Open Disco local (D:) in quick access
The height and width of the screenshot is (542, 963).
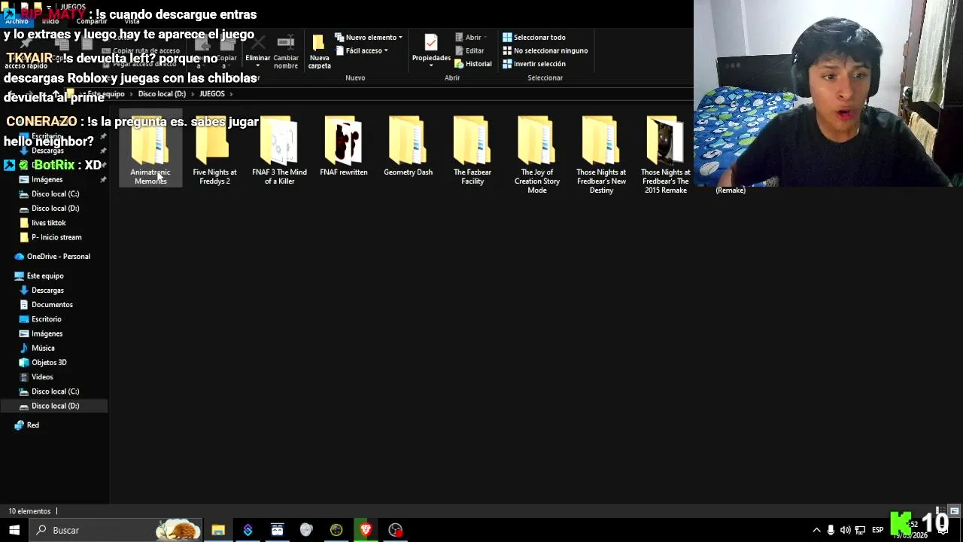point(54,208)
